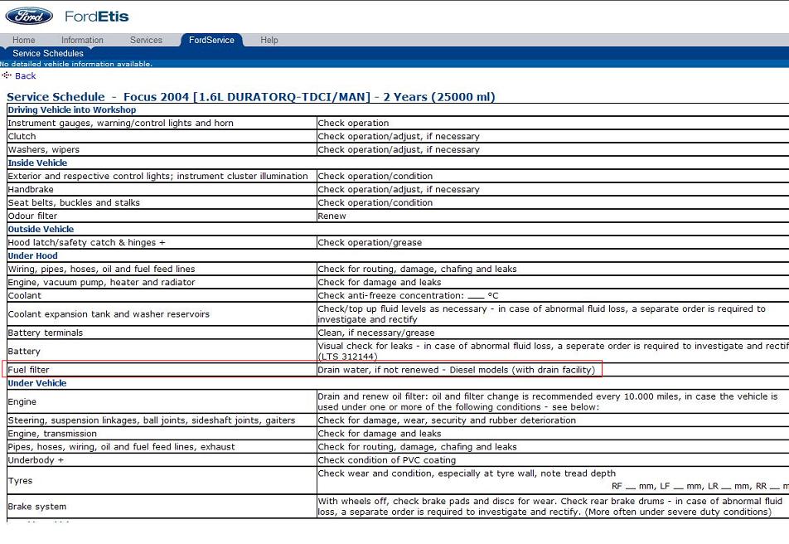The height and width of the screenshot is (544, 789).
Task: Go back using the Back link
Action: click(26, 75)
